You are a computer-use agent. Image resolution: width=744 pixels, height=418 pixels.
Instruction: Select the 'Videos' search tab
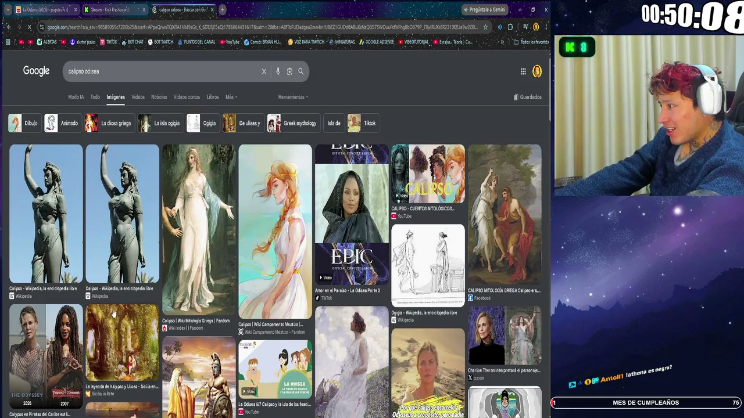[x=138, y=97]
